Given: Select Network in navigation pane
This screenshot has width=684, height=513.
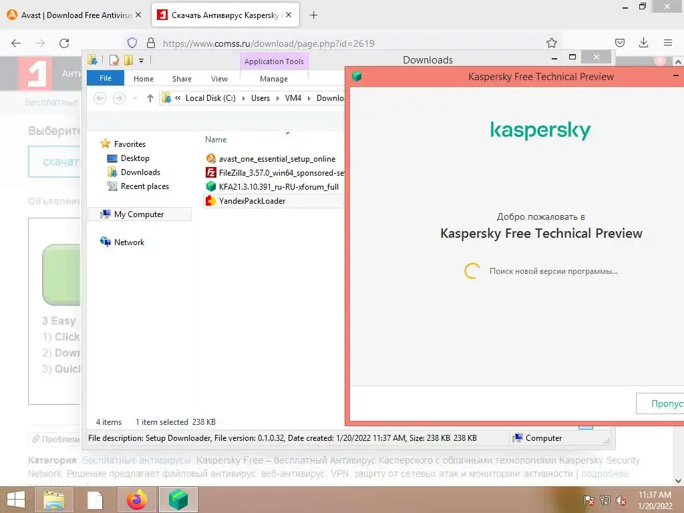Looking at the screenshot, I should click(129, 242).
